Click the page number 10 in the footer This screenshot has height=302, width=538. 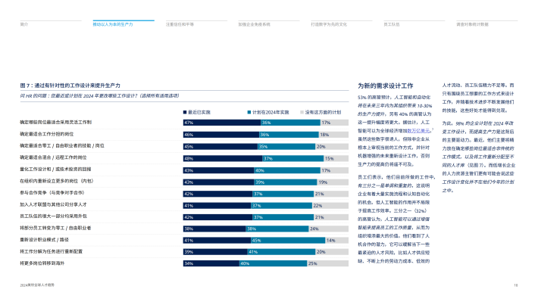pos(516,285)
